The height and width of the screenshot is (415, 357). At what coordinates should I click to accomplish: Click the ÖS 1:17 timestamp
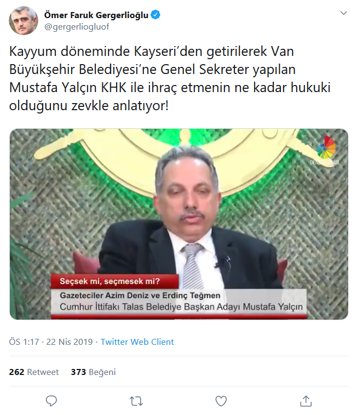[x=24, y=342]
